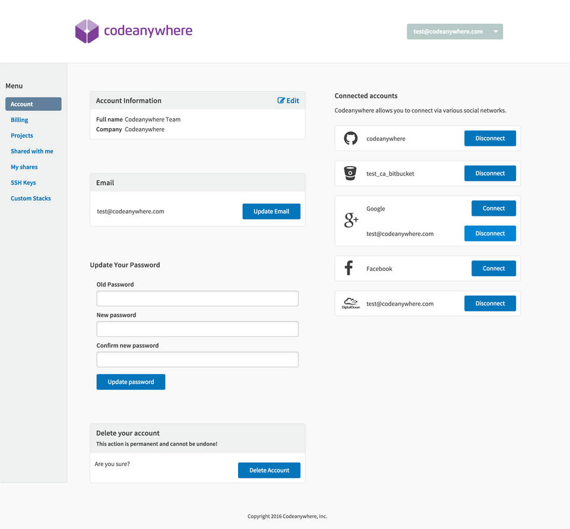
Task: Click the DigitalOcean cloud icon
Action: (350, 304)
